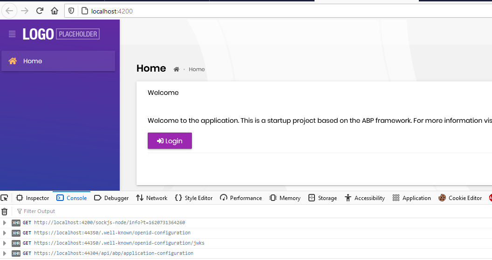Click the browser home icon
This screenshot has height=260, width=492.
(x=55, y=11)
